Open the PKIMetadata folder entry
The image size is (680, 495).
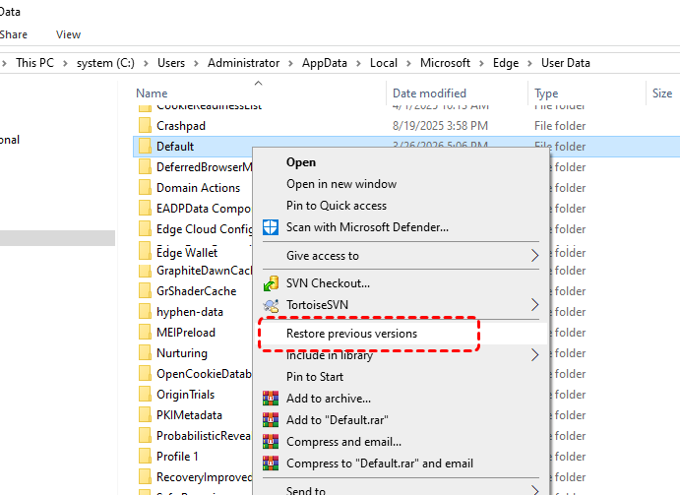(x=189, y=415)
